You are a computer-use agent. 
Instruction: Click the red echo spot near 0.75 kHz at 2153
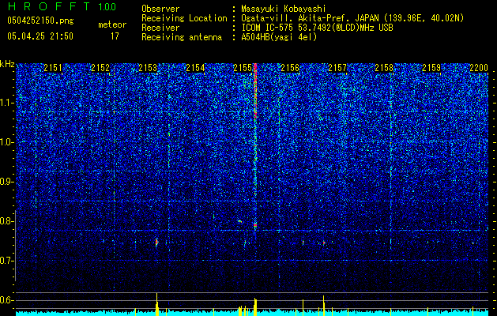click(156, 243)
